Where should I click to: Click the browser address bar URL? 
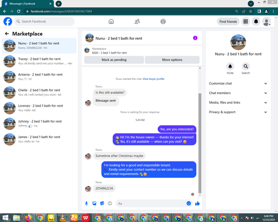(61, 11)
